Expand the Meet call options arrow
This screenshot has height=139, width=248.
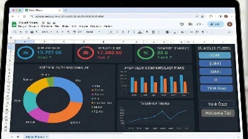[x=203, y=24]
